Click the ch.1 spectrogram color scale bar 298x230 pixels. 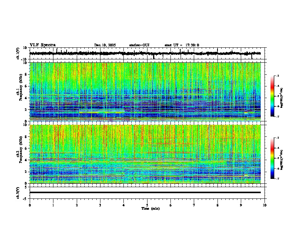click(x=272, y=96)
